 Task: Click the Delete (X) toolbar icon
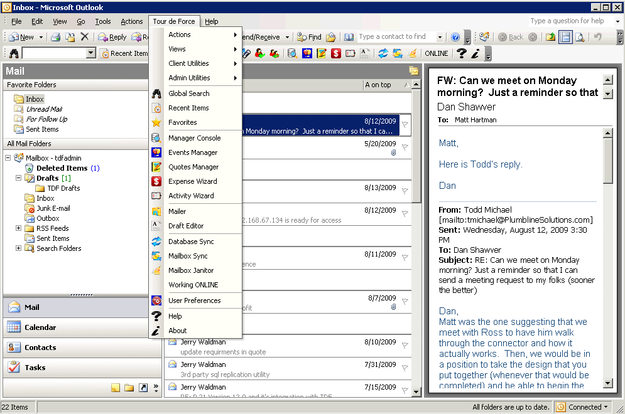coord(85,37)
